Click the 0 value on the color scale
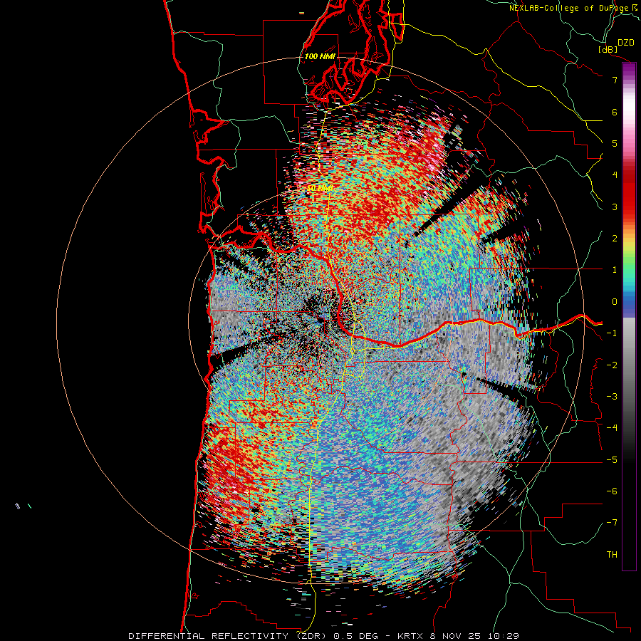Viewport: 641px width, 641px height. point(615,302)
